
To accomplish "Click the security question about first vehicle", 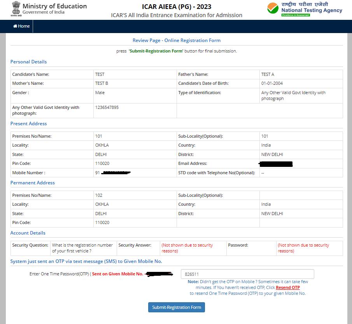I will (x=82, y=248).
